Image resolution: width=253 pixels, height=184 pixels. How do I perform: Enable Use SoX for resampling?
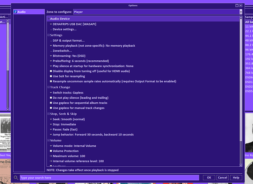[x=51, y=76]
